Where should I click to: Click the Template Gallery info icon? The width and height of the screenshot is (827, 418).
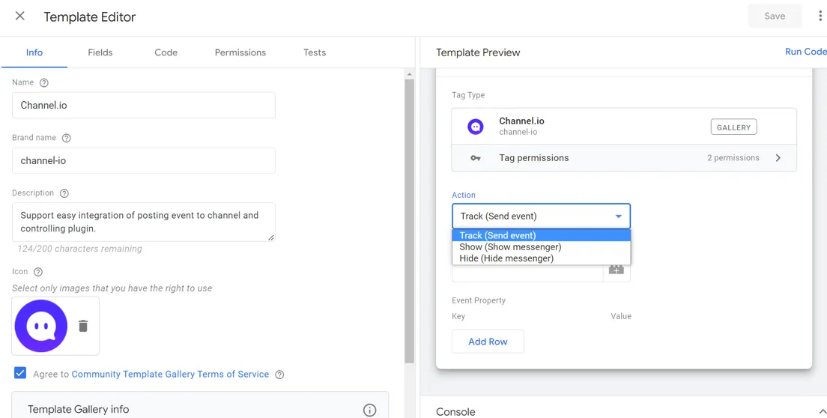pos(369,410)
